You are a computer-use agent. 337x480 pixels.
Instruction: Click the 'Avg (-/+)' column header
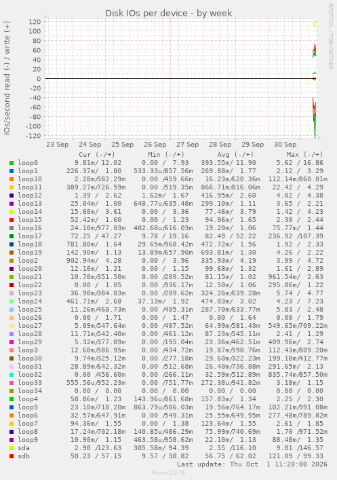click(x=235, y=155)
